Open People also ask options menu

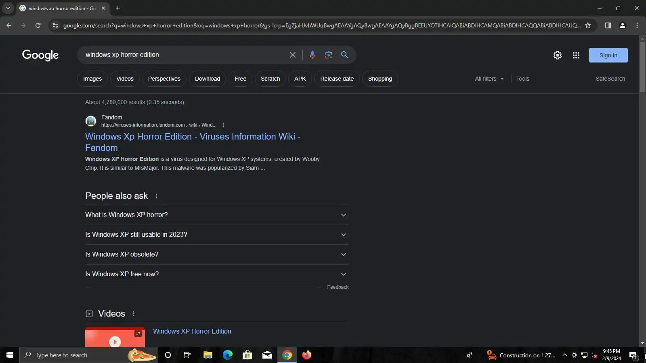click(157, 196)
